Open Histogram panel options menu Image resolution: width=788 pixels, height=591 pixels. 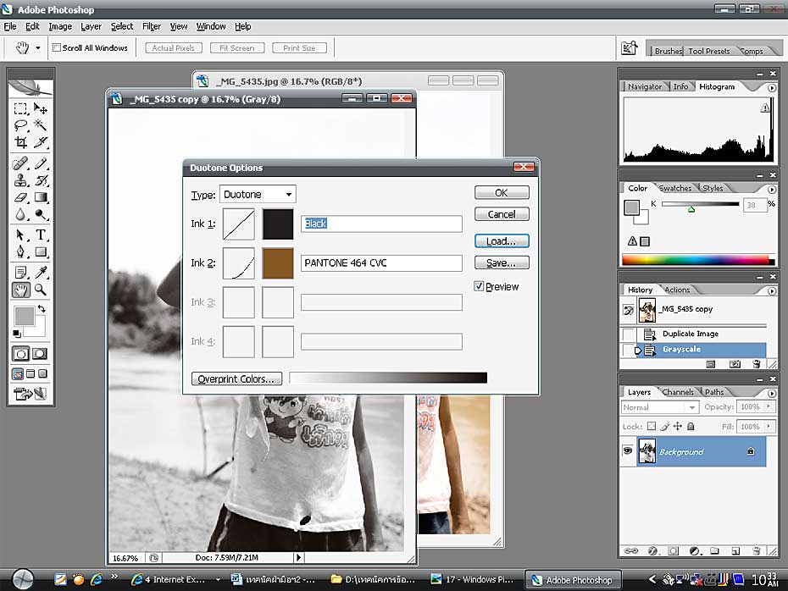[771, 88]
